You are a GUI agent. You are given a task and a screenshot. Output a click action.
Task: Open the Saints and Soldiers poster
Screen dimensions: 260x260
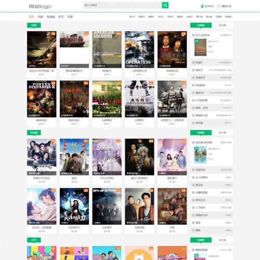pyautogui.click(x=139, y=99)
